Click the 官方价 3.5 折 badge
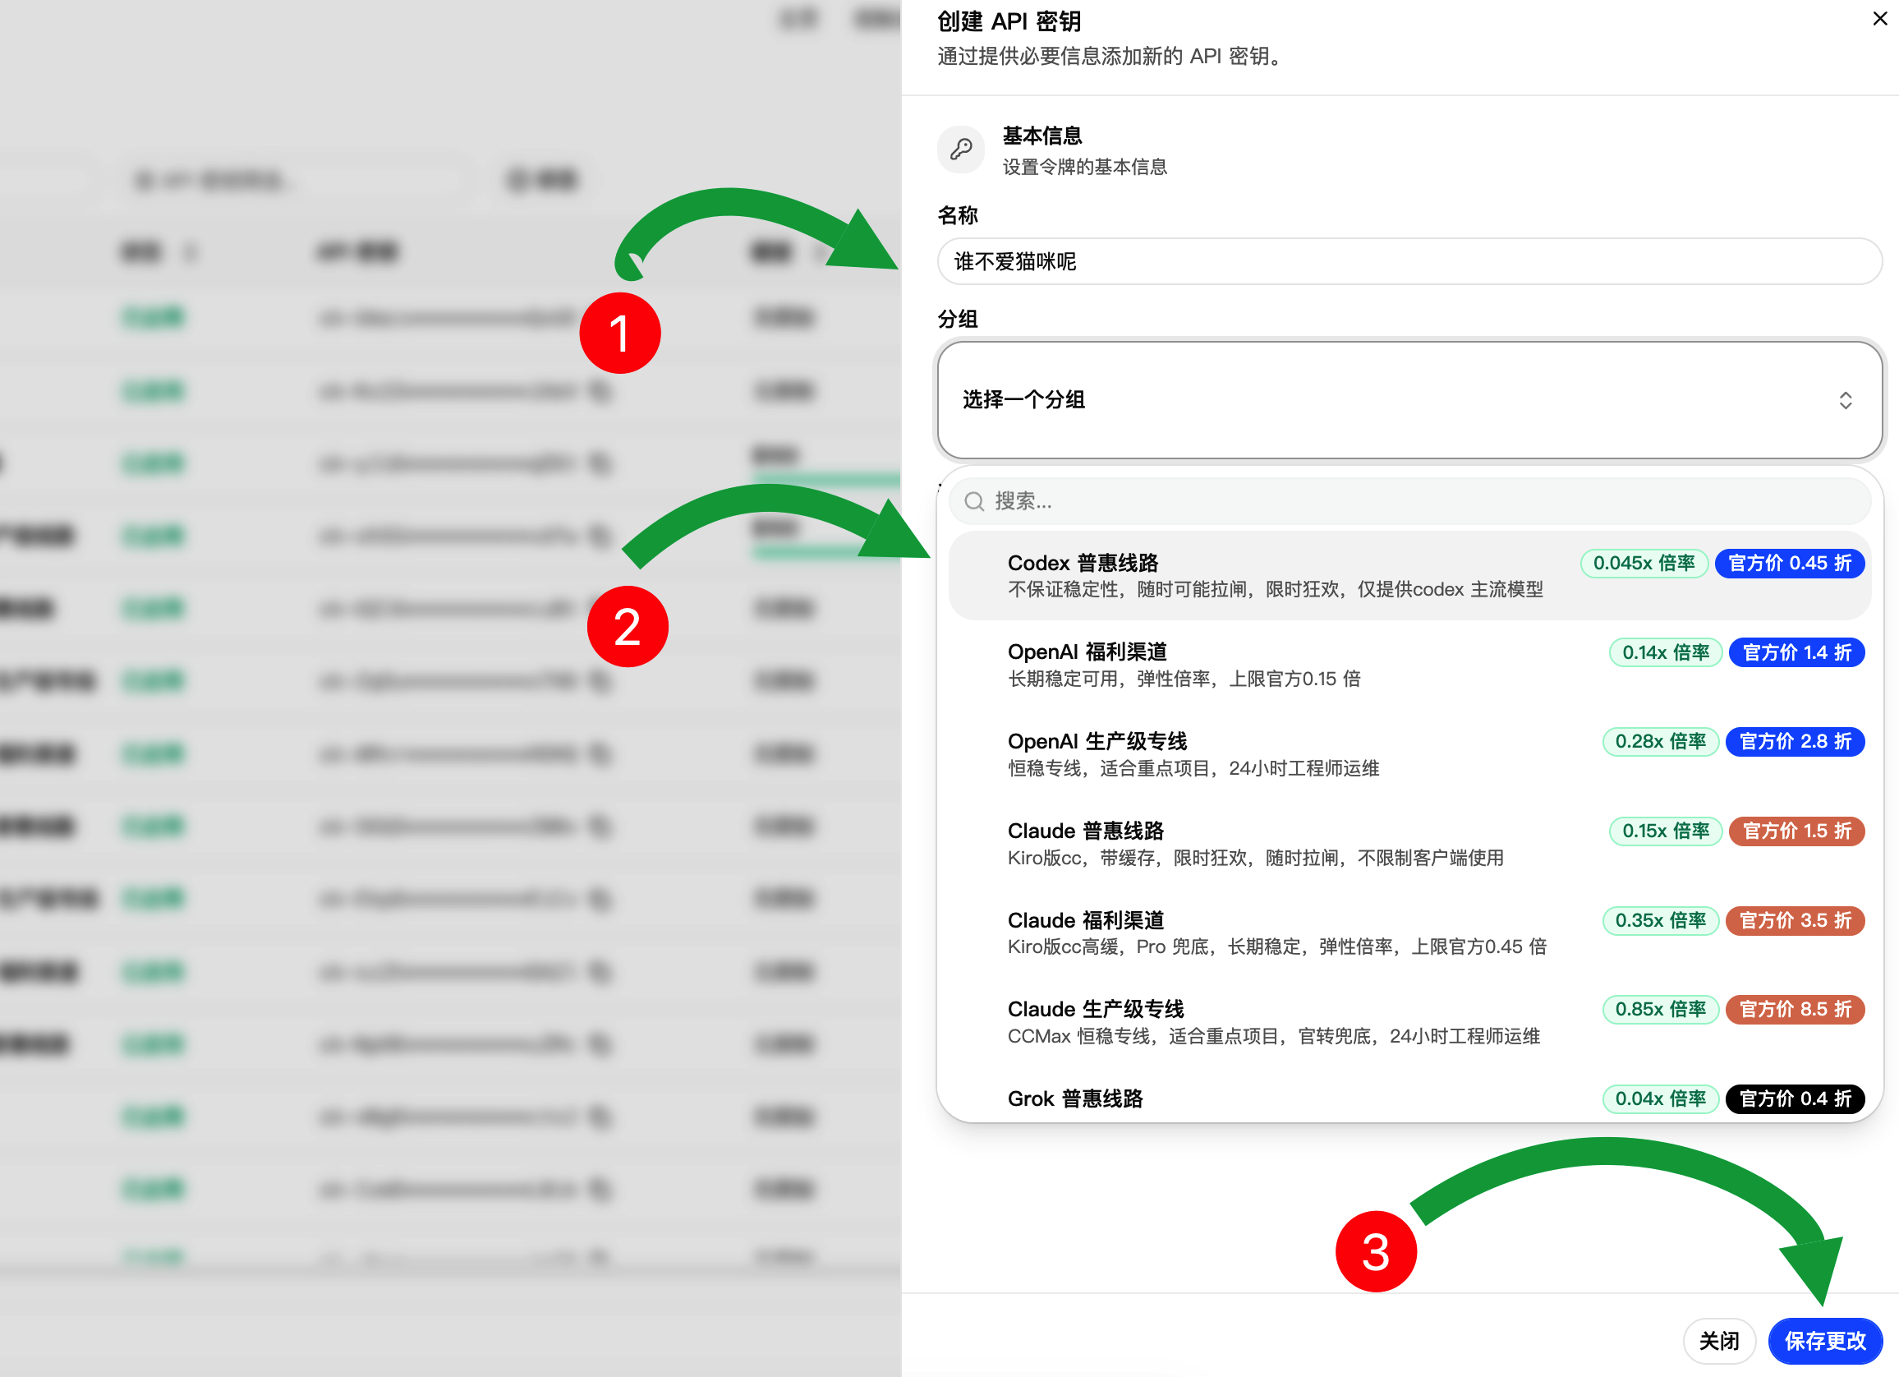1899x1377 pixels. (1796, 920)
